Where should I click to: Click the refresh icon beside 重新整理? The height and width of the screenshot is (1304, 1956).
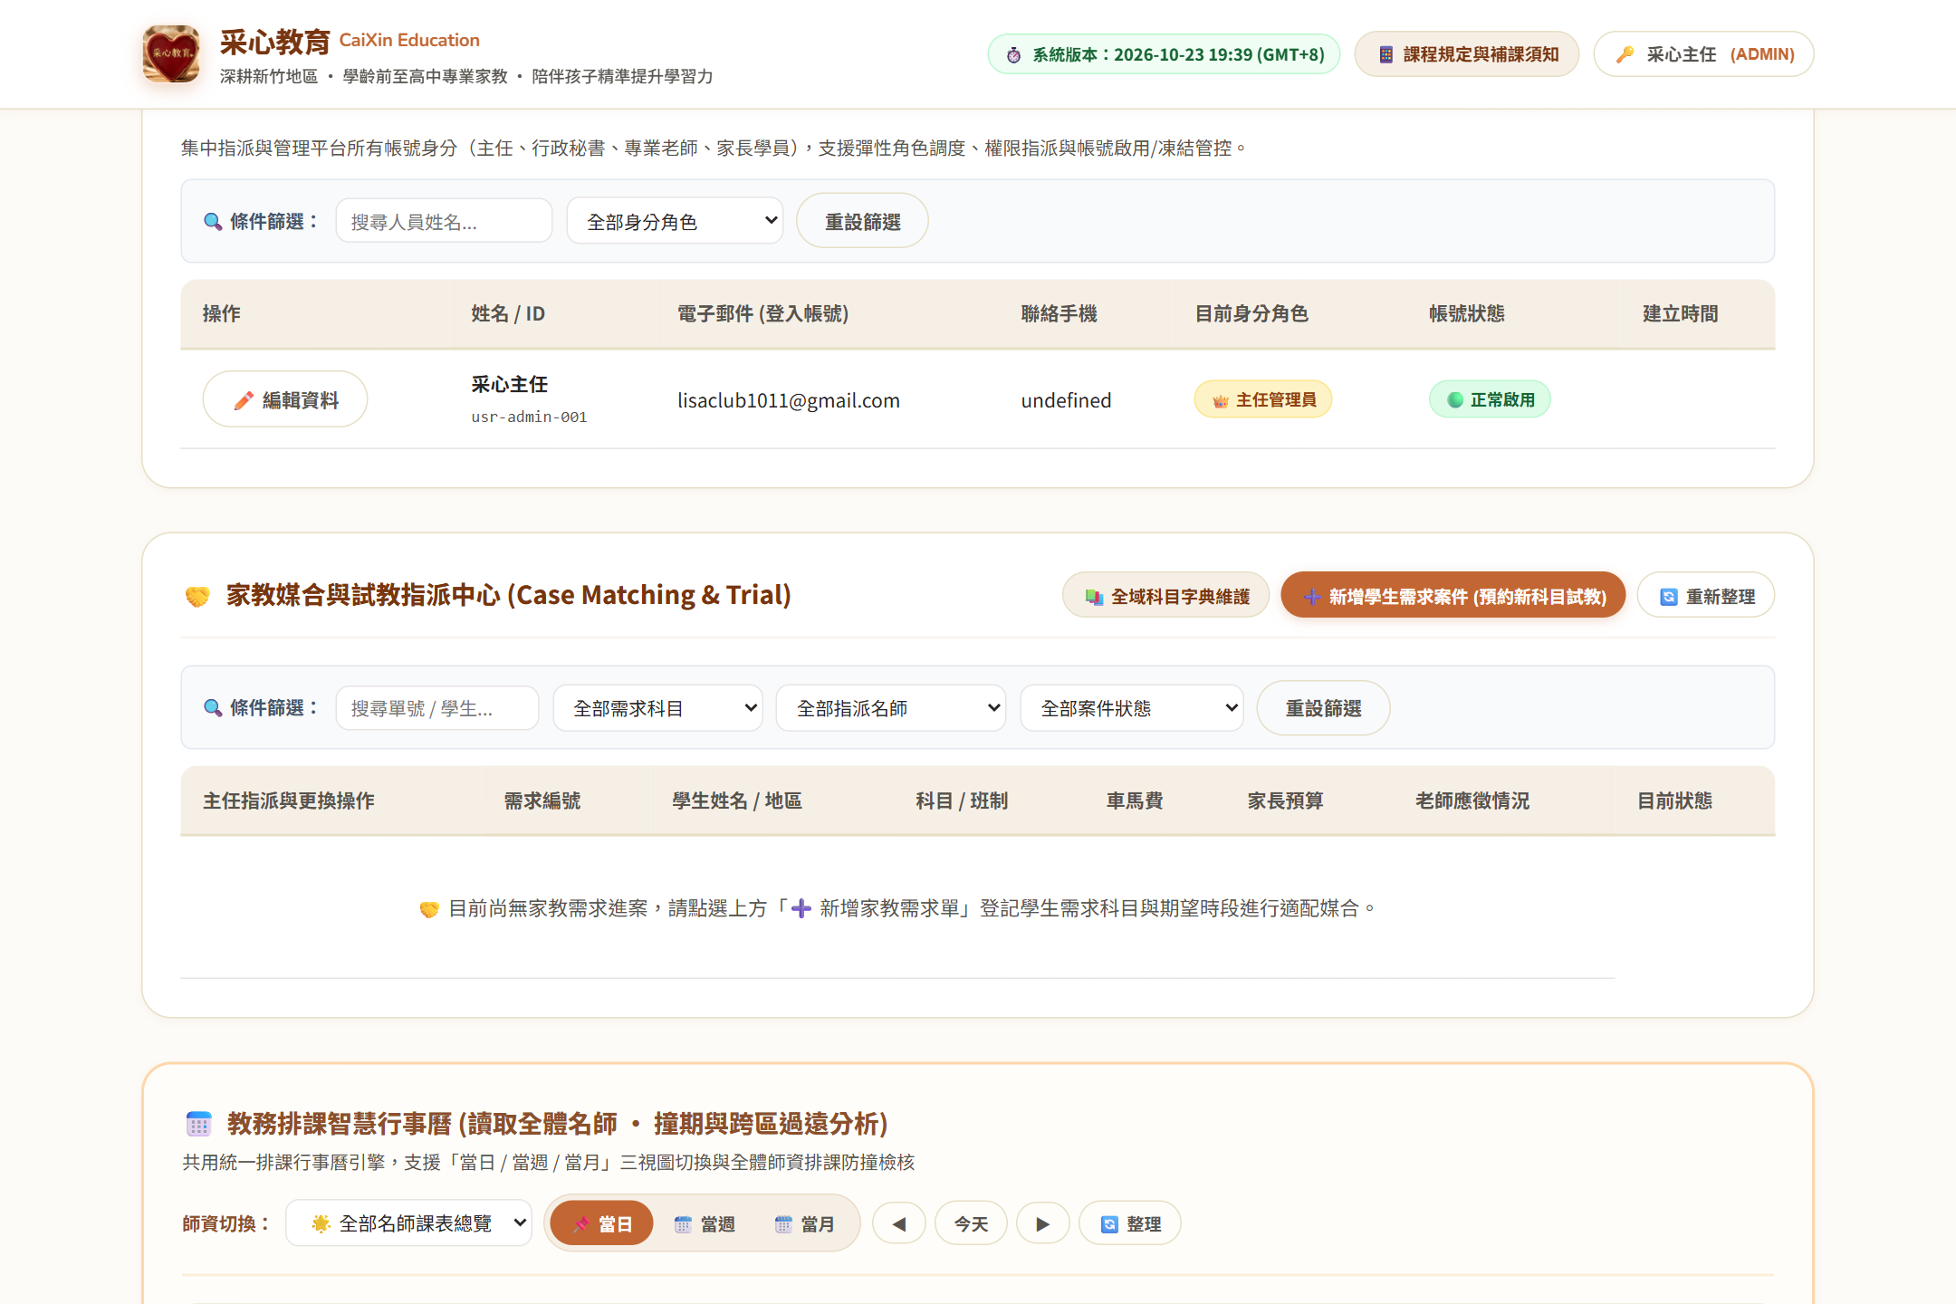[x=1668, y=597]
